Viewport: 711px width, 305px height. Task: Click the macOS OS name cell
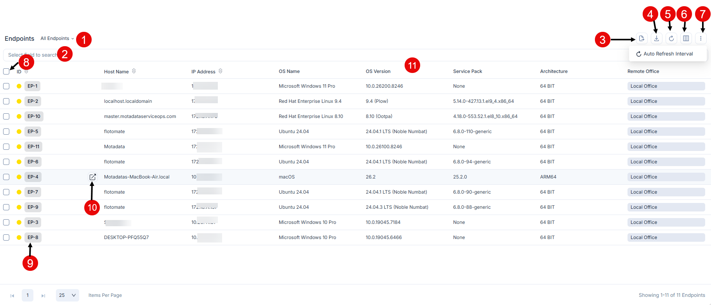pyautogui.click(x=287, y=177)
